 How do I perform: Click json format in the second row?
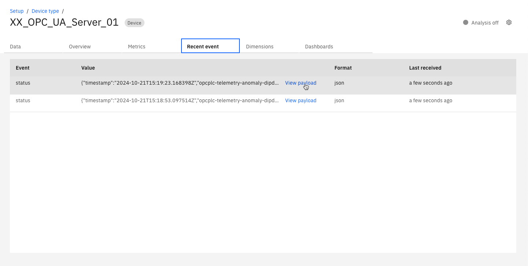[339, 100]
